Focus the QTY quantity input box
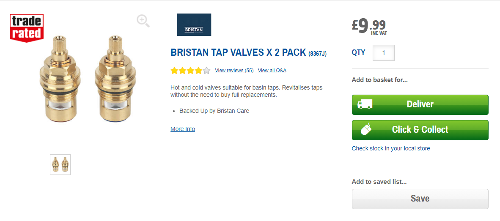500x221 pixels. point(383,53)
